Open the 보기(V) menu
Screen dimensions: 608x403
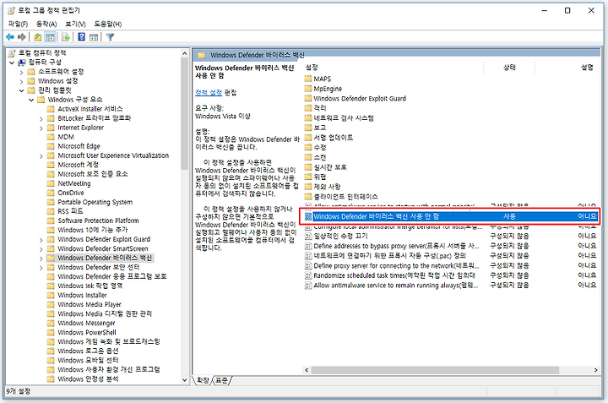pos(76,24)
